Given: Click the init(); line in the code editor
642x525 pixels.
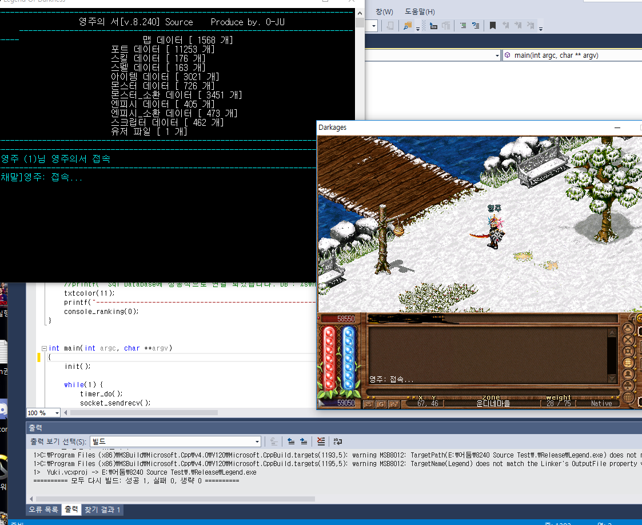Looking at the screenshot, I should click(x=77, y=367).
